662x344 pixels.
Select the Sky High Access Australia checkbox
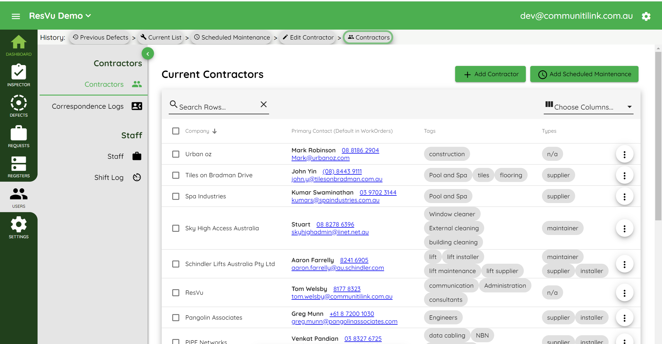176,228
